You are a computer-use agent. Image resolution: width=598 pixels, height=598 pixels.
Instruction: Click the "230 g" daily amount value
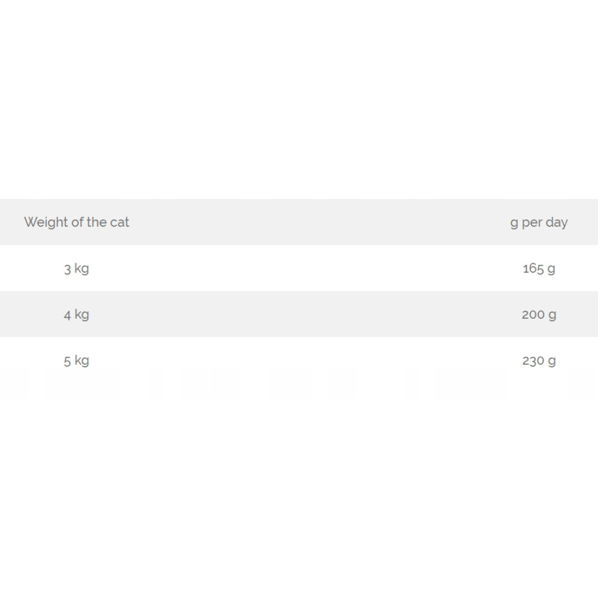tap(539, 361)
